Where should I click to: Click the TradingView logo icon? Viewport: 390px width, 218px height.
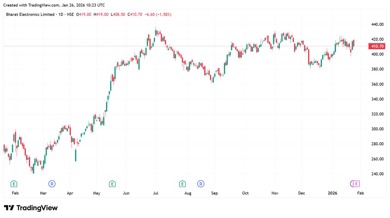pos(9,208)
